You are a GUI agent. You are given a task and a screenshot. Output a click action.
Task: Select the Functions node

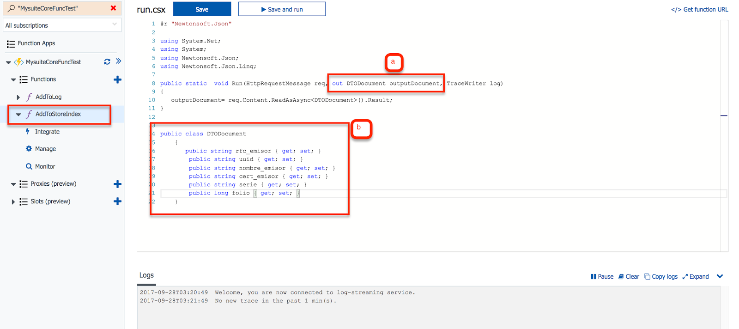[x=43, y=79]
